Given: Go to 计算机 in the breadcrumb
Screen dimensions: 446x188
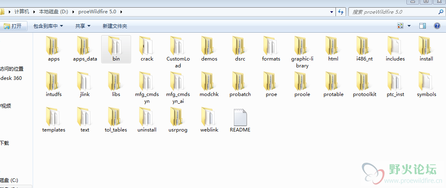Looking at the screenshot, I should pos(22,12).
